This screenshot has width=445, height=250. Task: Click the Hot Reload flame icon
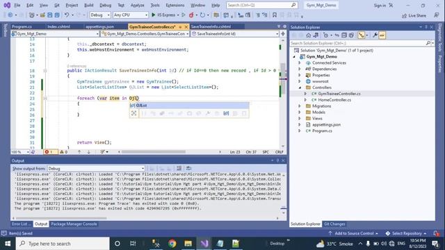[191, 15]
